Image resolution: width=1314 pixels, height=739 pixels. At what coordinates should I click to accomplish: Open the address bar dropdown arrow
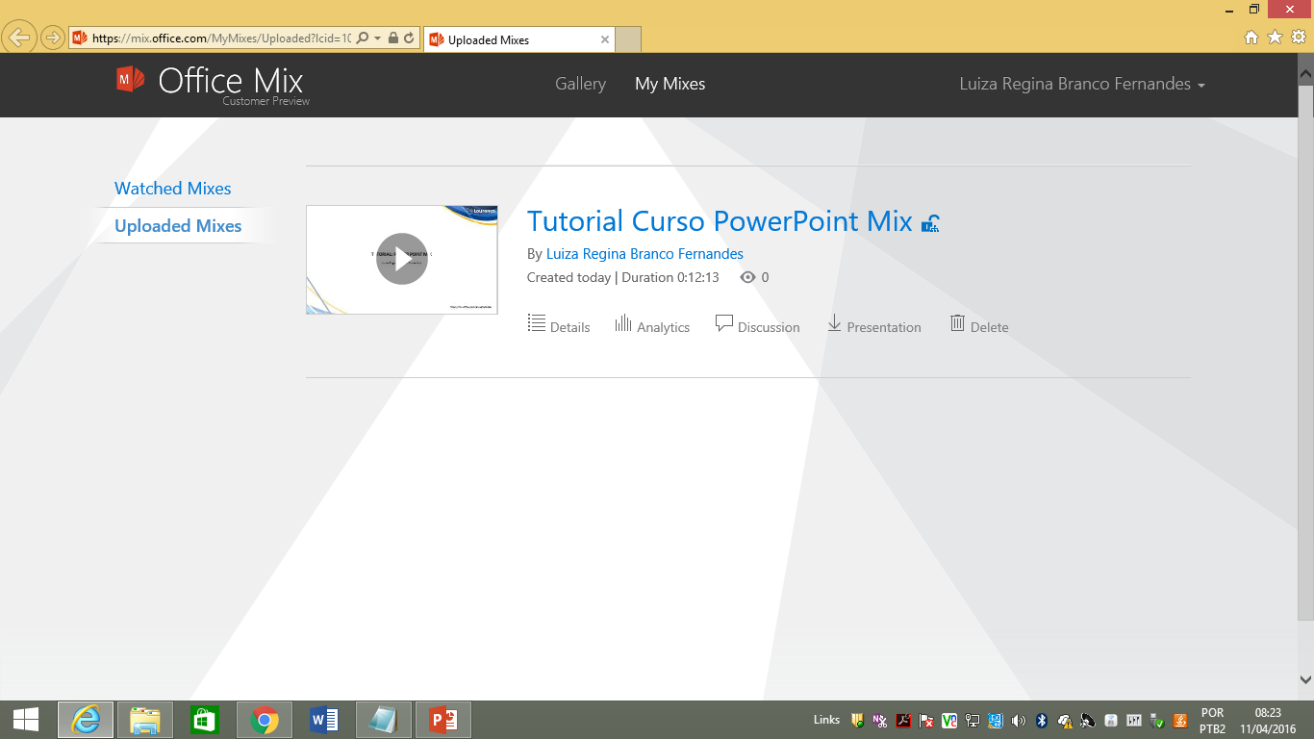click(378, 38)
